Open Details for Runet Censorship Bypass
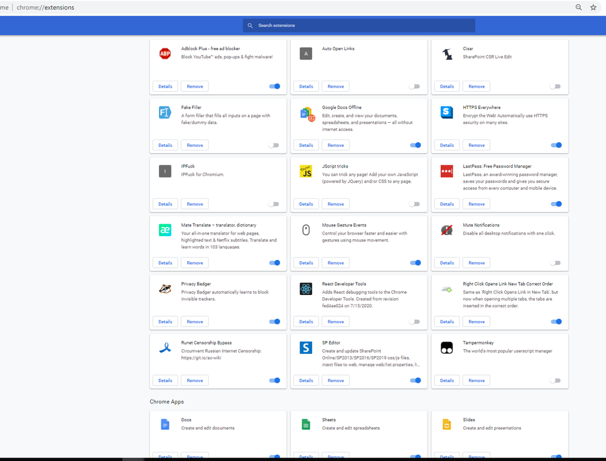Viewport: 606px width, 461px height. pos(165,380)
